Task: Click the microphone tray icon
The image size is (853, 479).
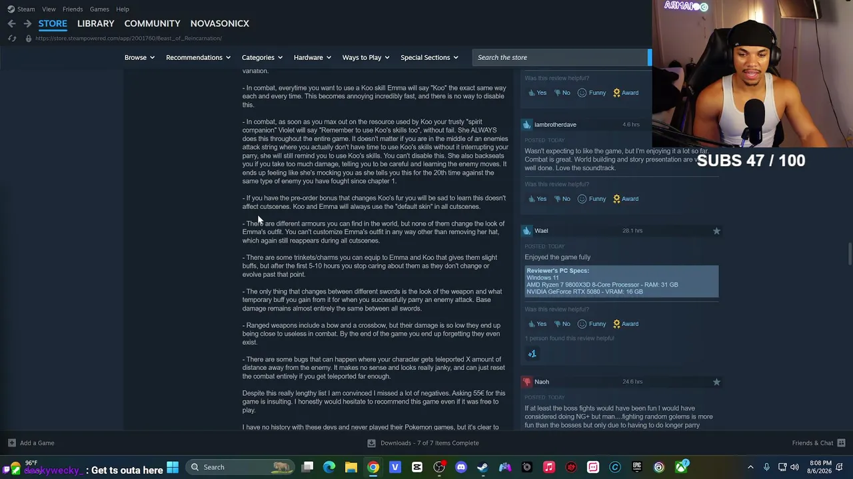Action: 766,467
